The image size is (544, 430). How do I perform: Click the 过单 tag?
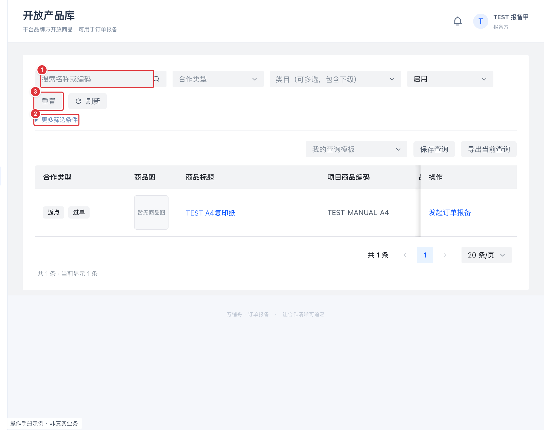pos(79,212)
